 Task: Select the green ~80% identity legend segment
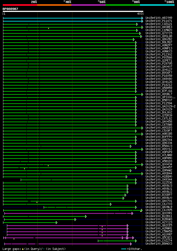(x=123, y=5)
